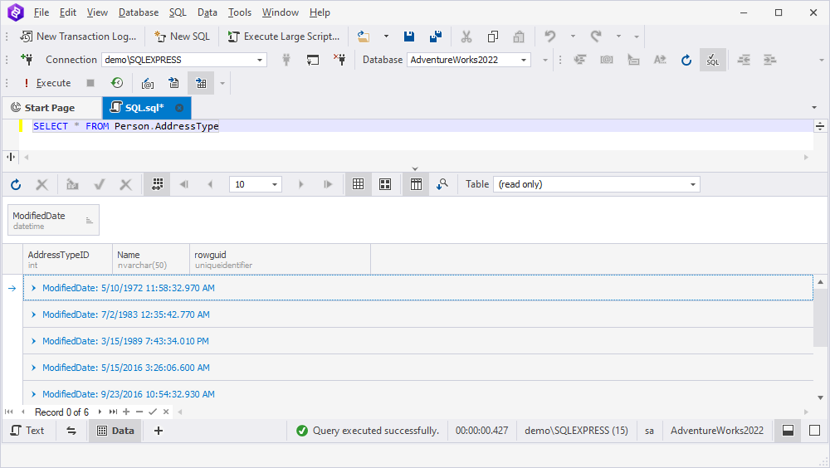
Task: Open a New SQL document
Action: [182, 37]
